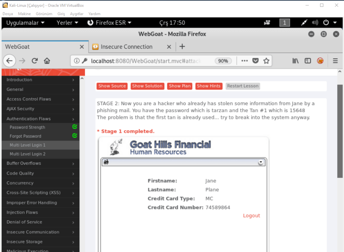The width and height of the screenshot is (344, 252).
Task: Click the Logout link
Action: (x=251, y=216)
